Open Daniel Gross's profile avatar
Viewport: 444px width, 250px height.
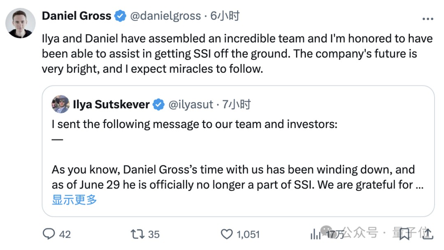pyautogui.click(x=21, y=23)
